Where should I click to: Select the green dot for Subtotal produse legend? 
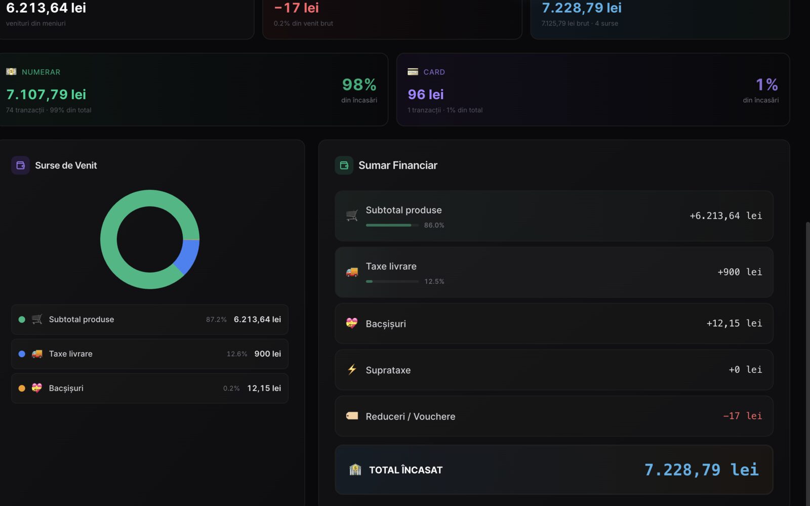pyautogui.click(x=22, y=319)
